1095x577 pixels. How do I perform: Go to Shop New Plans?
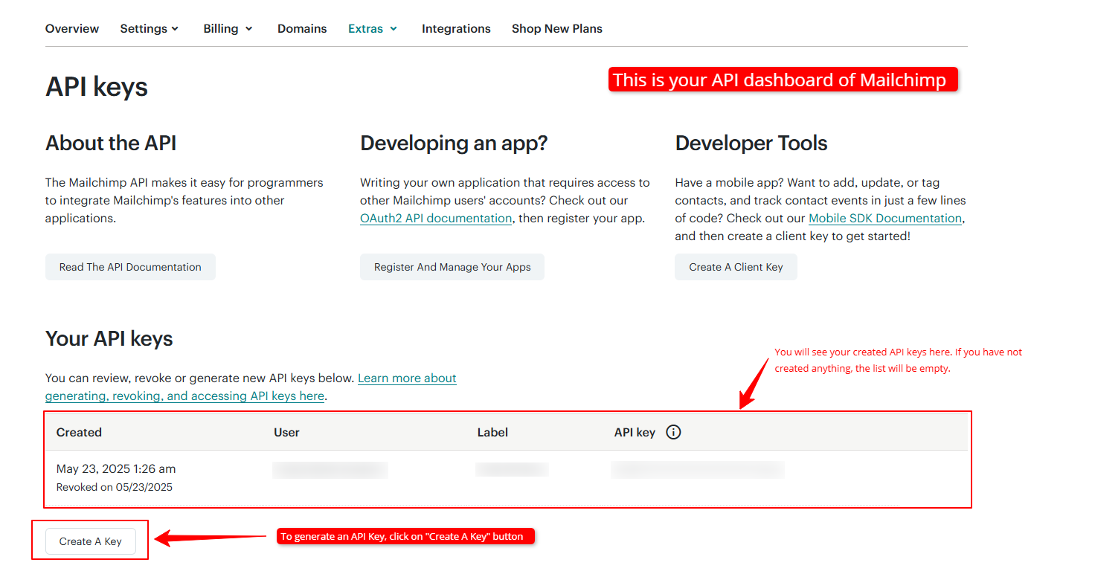click(557, 28)
